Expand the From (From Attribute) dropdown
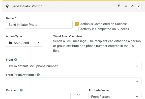 click(74, 81)
